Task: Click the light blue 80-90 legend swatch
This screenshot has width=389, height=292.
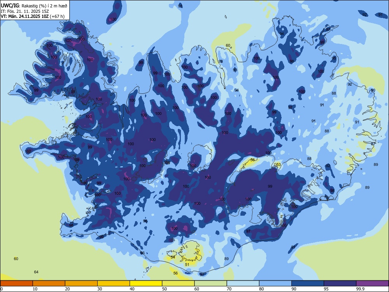Action: click(x=275, y=283)
